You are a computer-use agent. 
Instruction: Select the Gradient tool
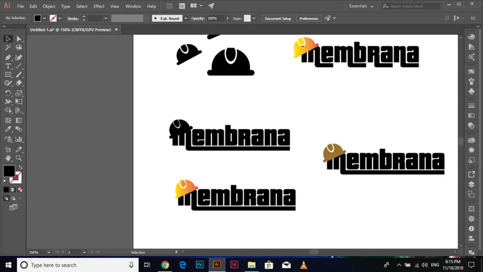[19, 120]
